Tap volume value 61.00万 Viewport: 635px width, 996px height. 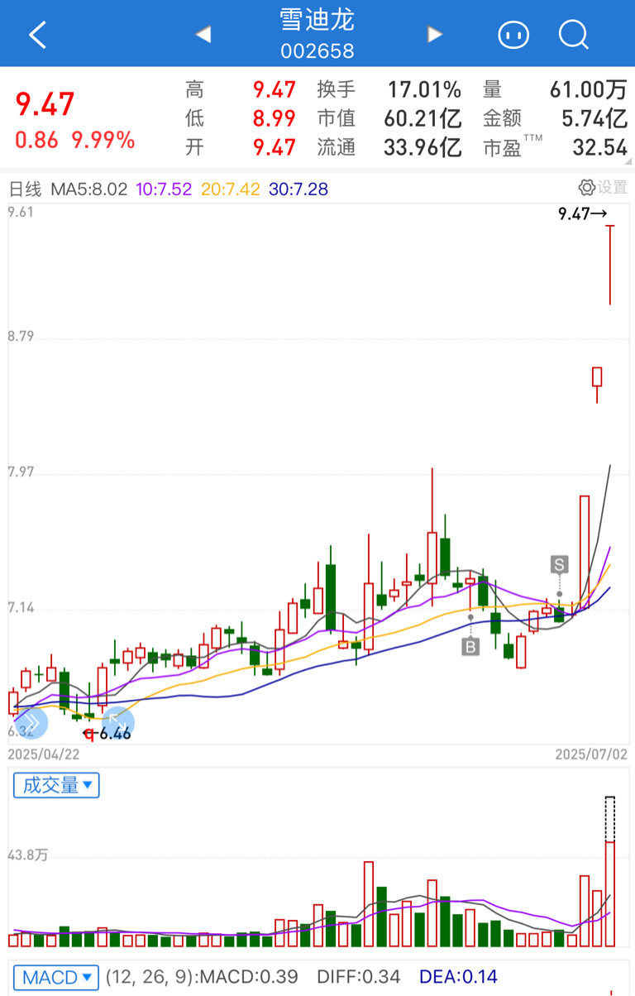pos(589,89)
